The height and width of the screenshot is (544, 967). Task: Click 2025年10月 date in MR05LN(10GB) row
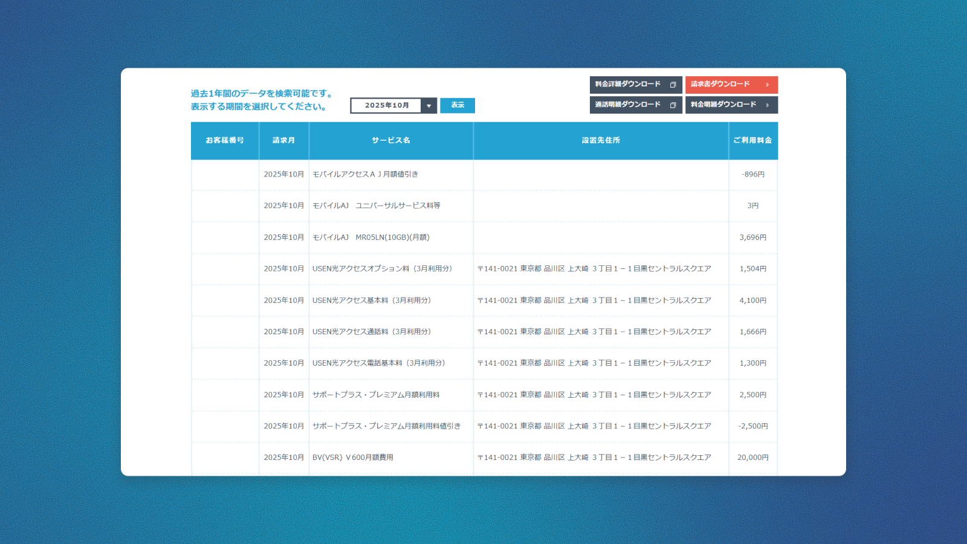coord(284,238)
